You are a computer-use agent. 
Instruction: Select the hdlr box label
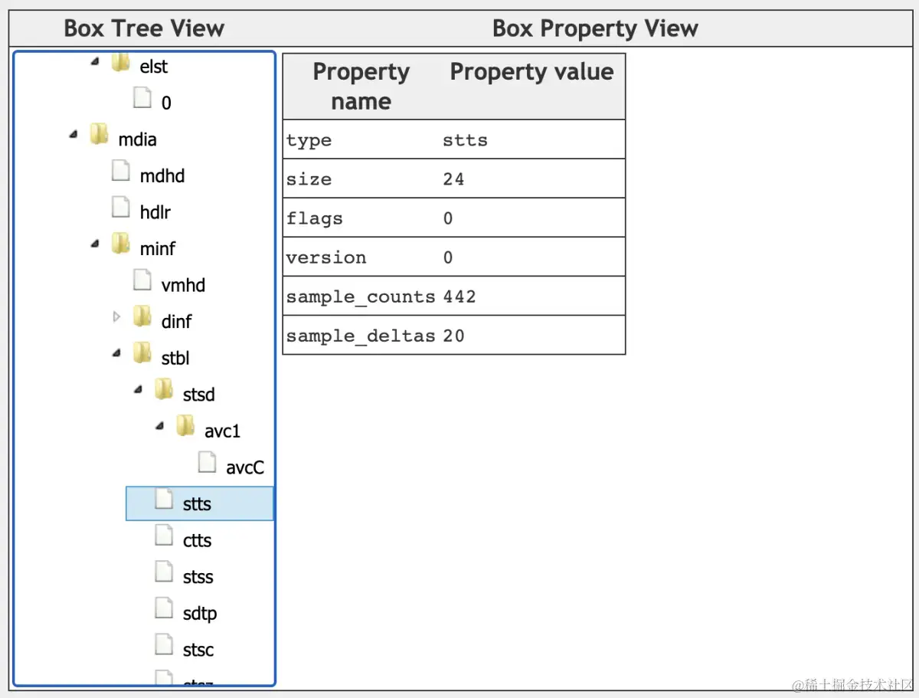click(155, 212)
